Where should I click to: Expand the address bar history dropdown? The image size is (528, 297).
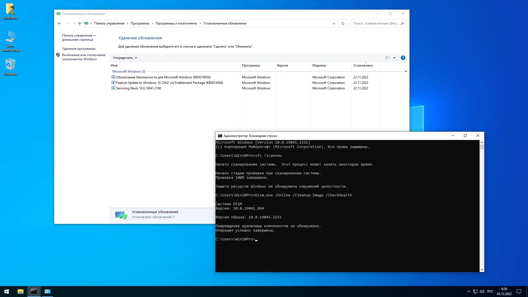pyautogui.click(x=334, y=23)
